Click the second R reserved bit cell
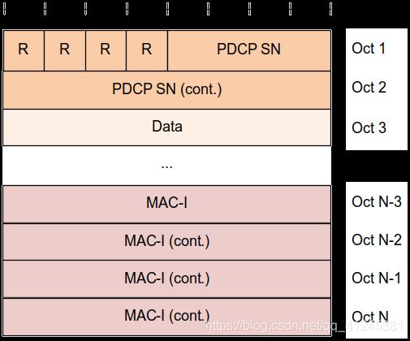 click(65, 50)
